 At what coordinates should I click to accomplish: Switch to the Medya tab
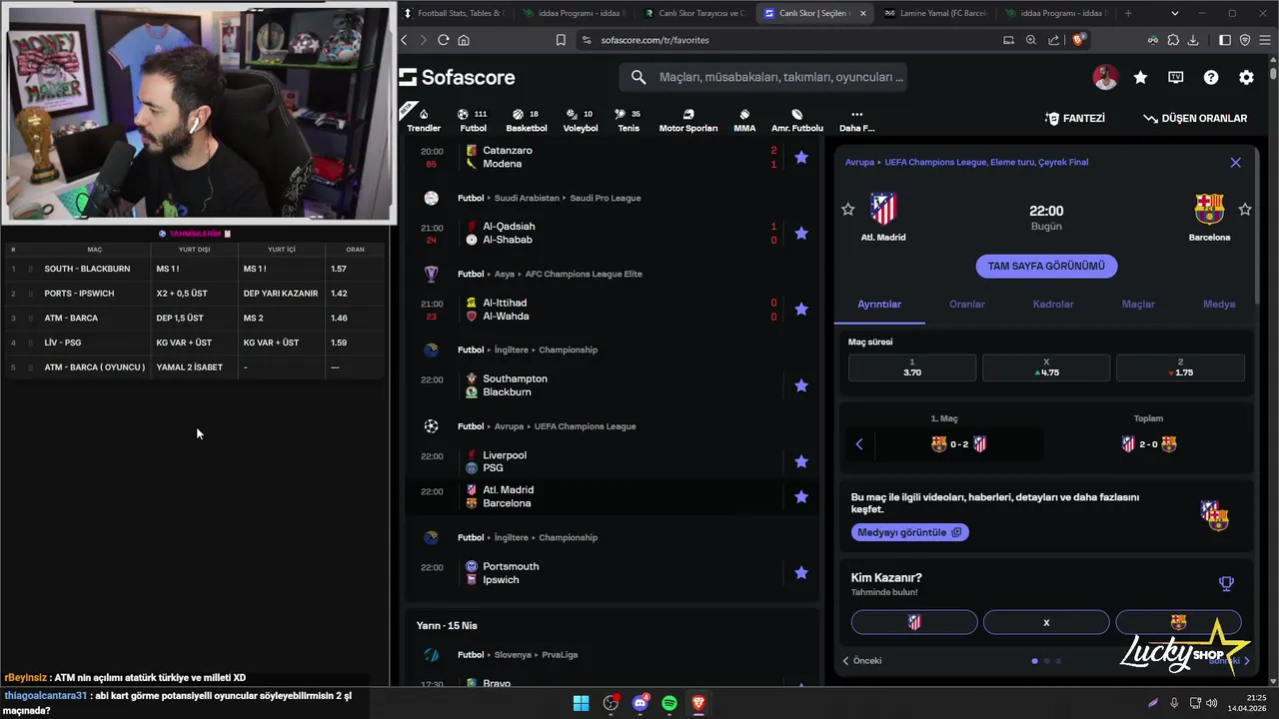1219,304
